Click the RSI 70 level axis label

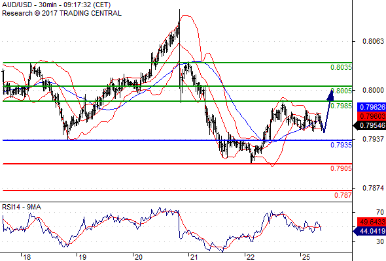tap(380, 212)
